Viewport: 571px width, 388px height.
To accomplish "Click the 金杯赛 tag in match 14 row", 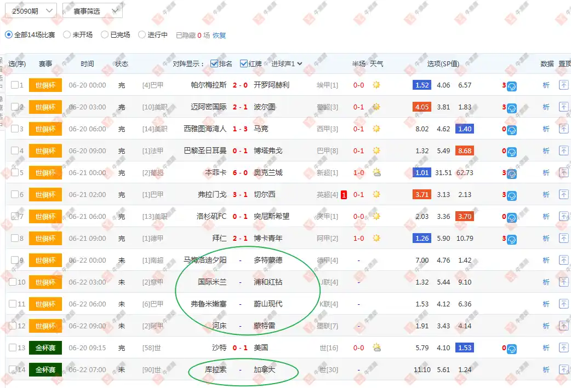I will coord(45,369).
